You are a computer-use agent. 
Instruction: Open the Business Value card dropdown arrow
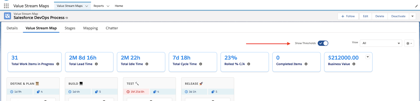(x=368, y=57)
